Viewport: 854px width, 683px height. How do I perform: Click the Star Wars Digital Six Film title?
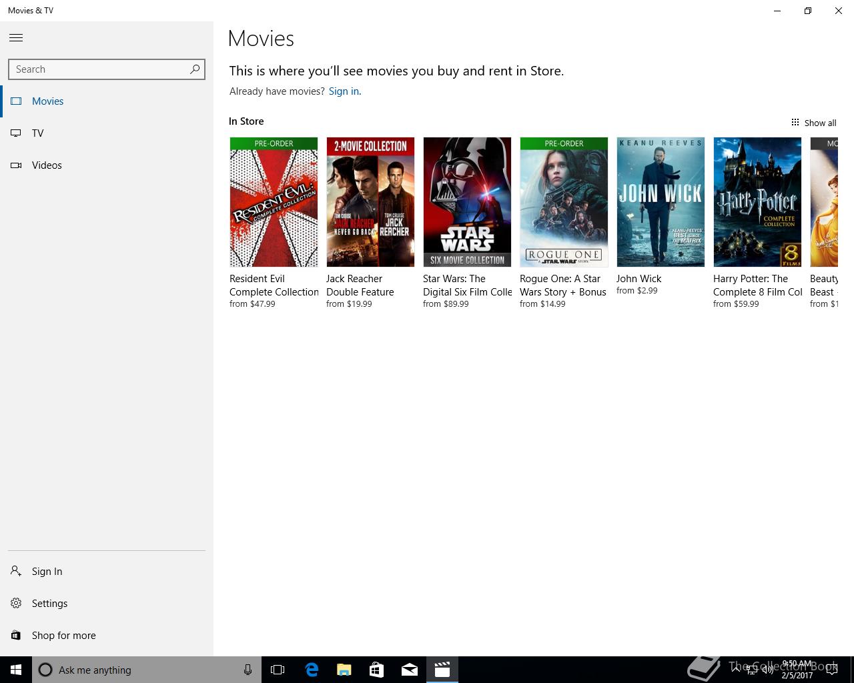point(468,285)
